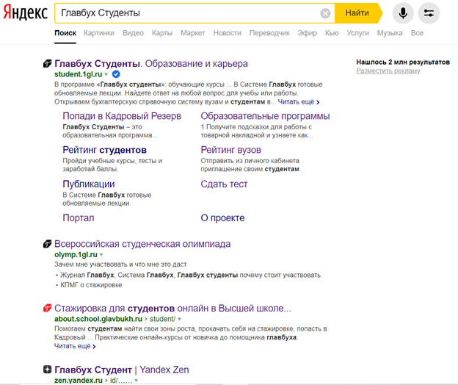Open the Услуги tab
This screenshot has width=458, height=385.
click(x=358, y=33)
